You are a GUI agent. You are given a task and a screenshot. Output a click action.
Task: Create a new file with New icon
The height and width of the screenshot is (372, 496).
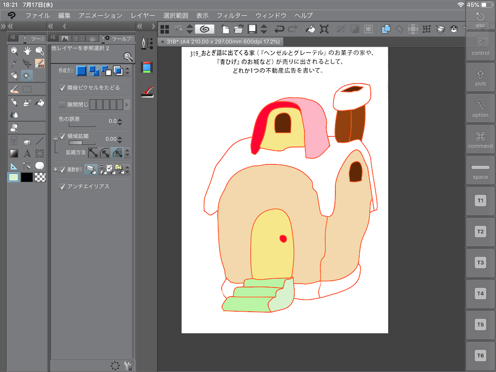coord(225,29)
